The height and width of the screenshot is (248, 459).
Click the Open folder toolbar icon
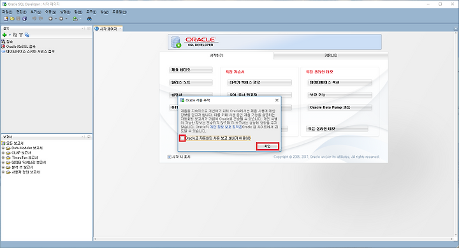(x=12, y=18)
